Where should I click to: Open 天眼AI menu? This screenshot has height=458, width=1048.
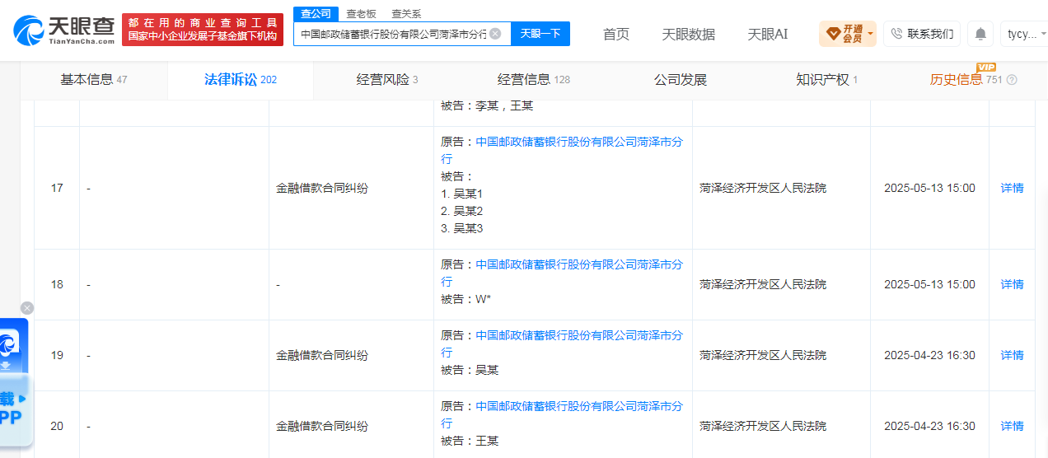(768, 34)
